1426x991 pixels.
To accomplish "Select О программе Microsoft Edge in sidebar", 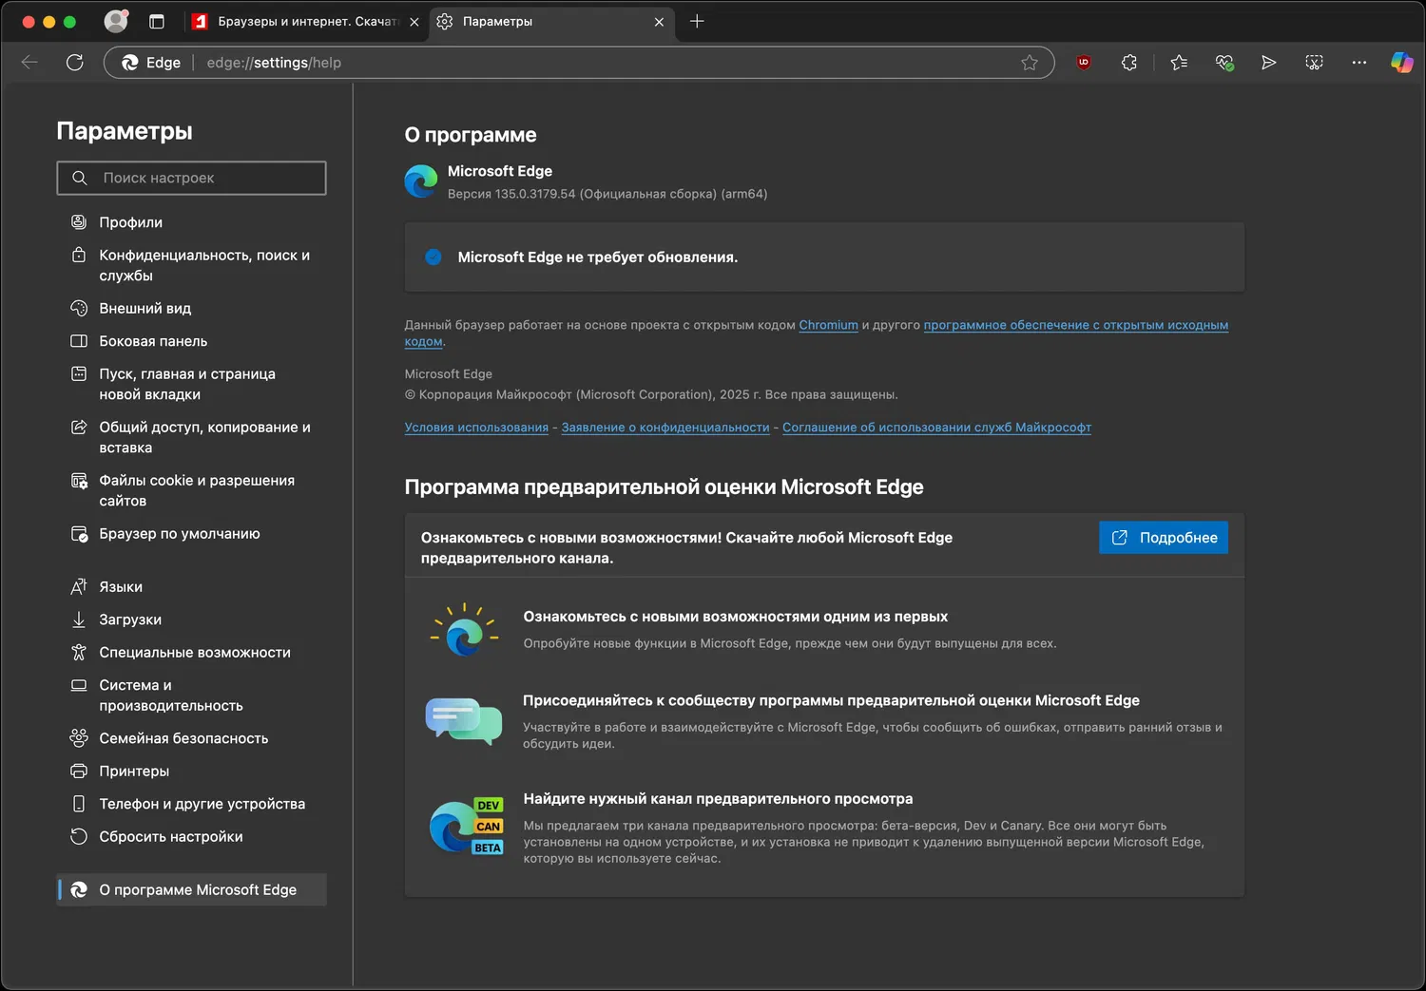I will (x=191, y=889).
